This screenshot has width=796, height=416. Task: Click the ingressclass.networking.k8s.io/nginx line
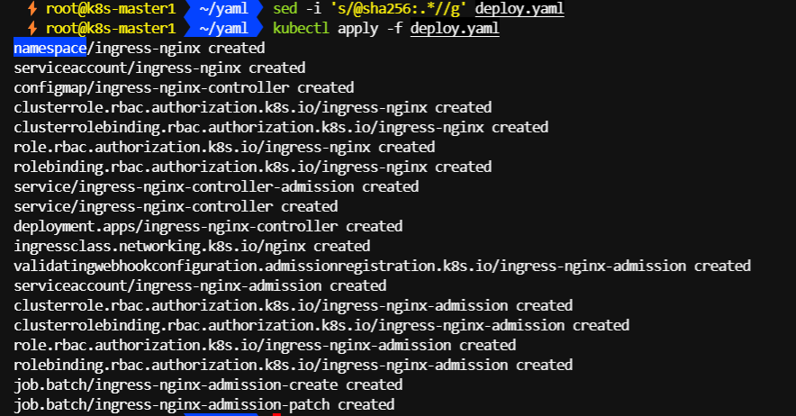point(192,246)
